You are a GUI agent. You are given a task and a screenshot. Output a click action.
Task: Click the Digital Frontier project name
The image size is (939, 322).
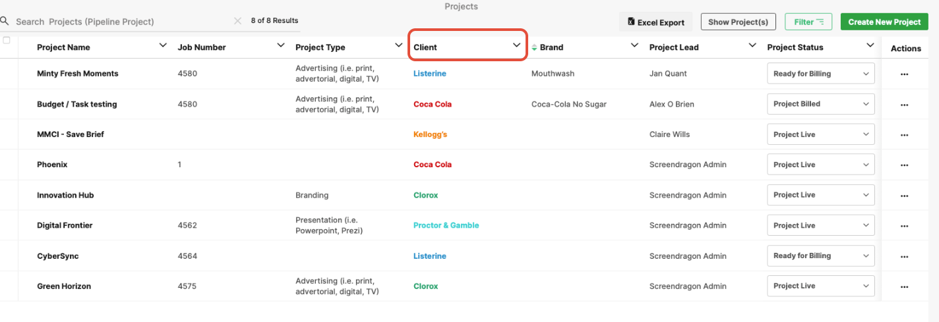coord(65,225)
